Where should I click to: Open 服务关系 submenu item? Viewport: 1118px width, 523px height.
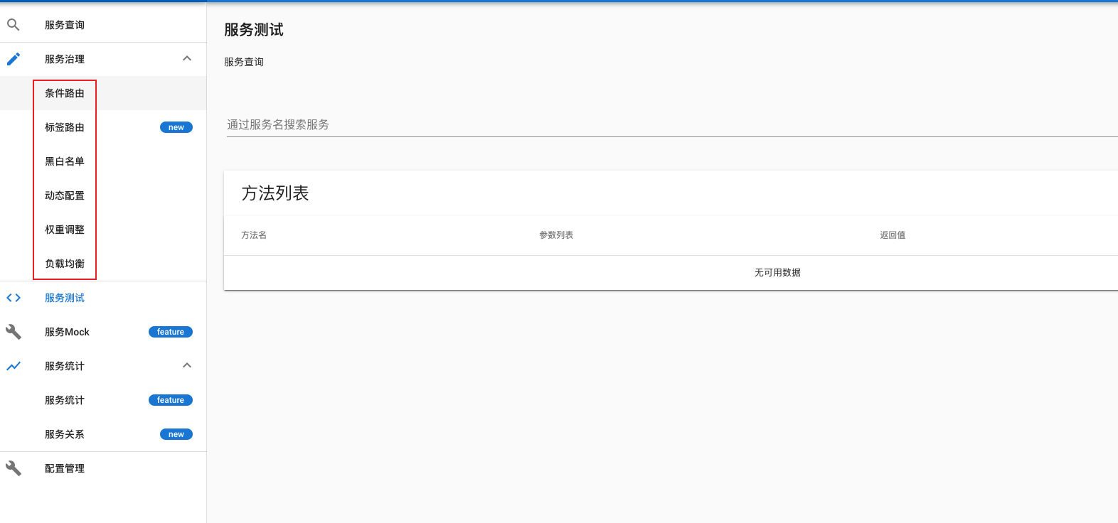pos(65,434)
